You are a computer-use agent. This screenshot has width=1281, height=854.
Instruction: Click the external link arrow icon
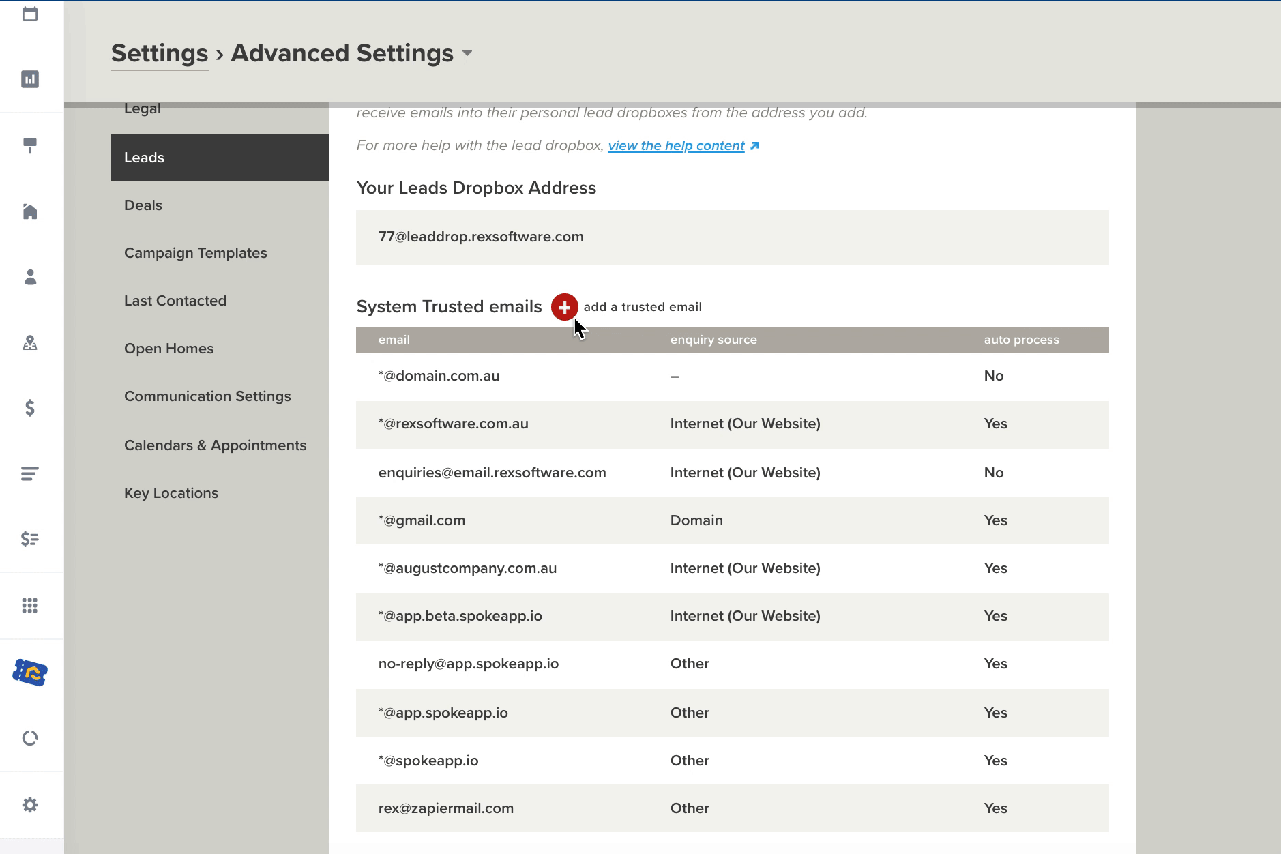[754, 146]
